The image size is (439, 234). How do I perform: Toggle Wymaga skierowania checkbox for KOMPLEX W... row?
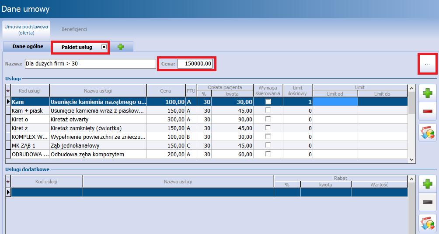(268, 136)
